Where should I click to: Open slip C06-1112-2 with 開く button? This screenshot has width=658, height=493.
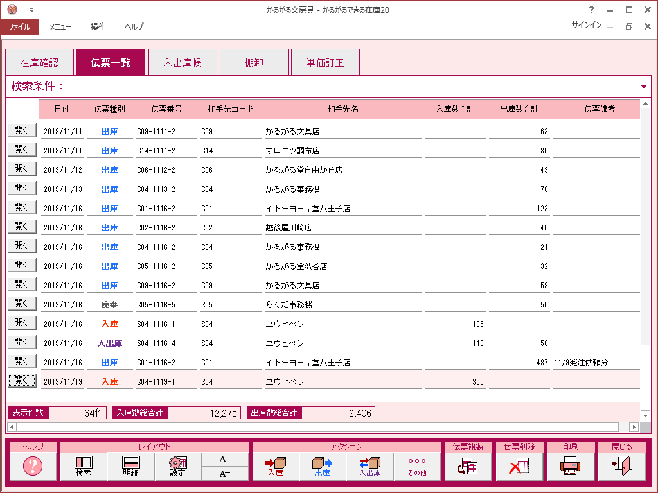[22, 169]
